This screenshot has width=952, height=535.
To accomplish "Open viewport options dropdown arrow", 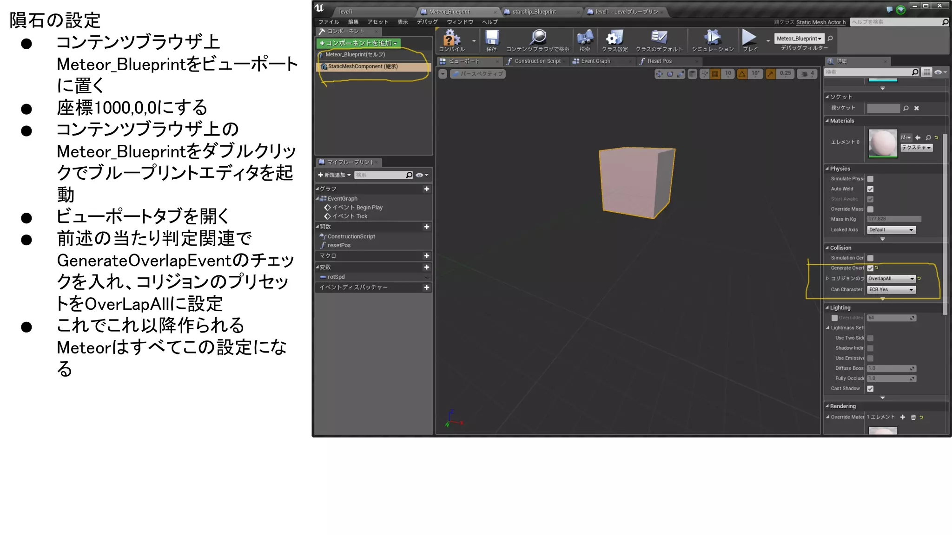I will point(443,74).
